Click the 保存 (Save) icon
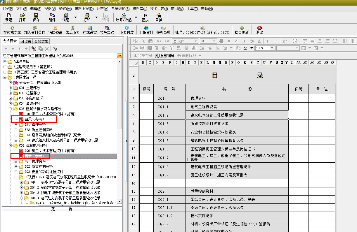Viewport: 357px width, 232px height. coord(36,17)
